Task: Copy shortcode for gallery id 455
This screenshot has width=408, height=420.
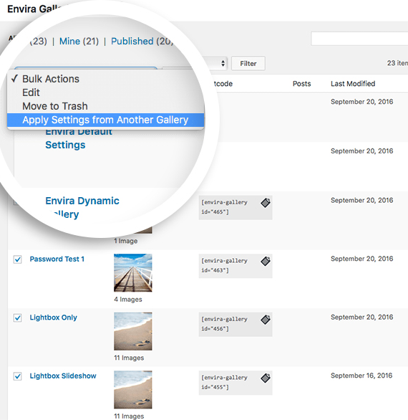Action: (266, 378)
